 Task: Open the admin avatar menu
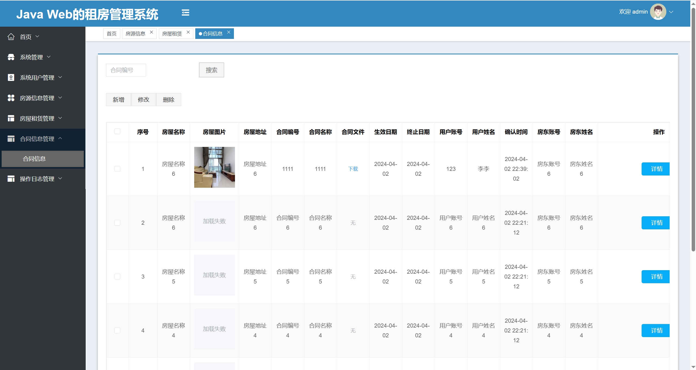coord(658,12)
